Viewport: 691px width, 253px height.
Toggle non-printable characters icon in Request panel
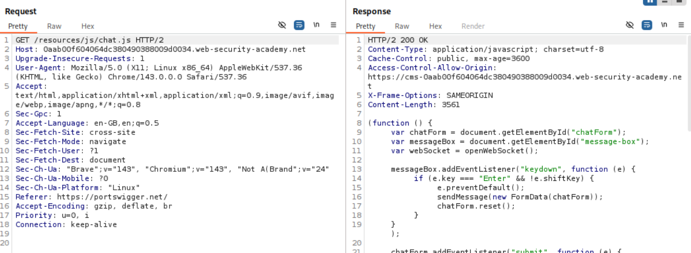pos(282,25)
